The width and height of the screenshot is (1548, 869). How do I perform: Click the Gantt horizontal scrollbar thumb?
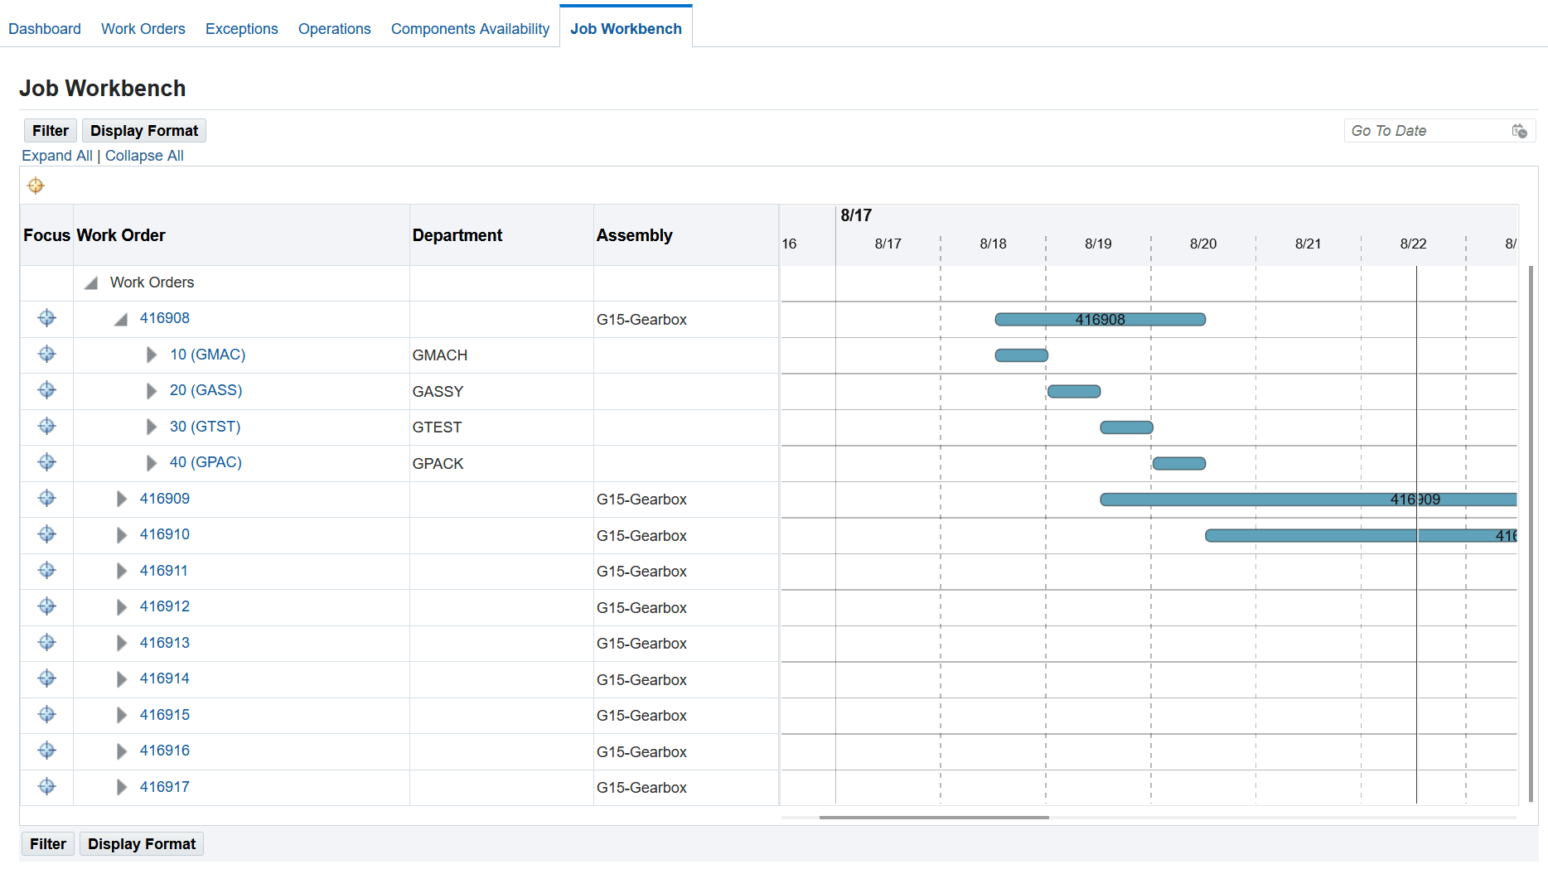(x=934, y=818)
